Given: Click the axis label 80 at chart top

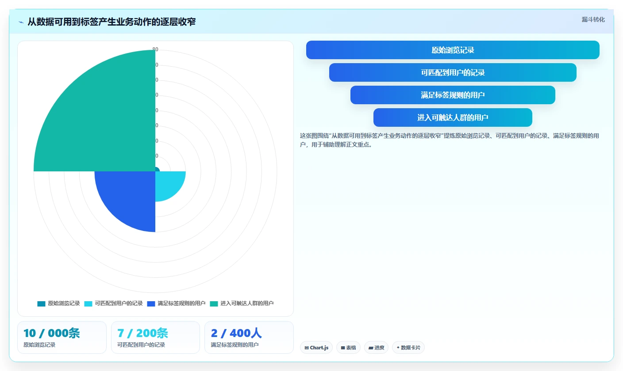Looking at the screenshot, I should tap(155, 49).
